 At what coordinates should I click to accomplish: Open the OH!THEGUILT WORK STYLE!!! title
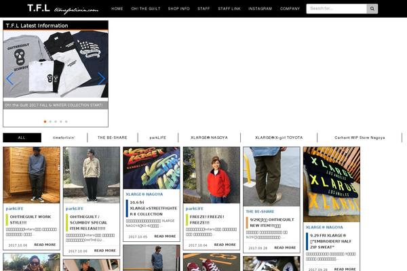tap(31, 220)
